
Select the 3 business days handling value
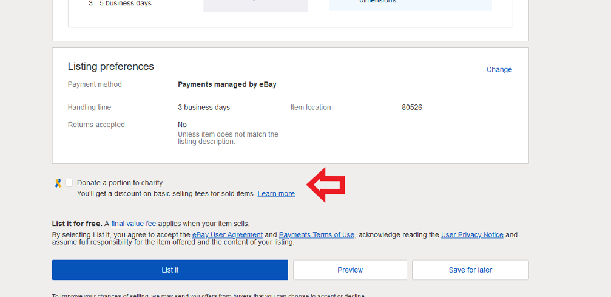pyautogui.click(x=204, y=108)
